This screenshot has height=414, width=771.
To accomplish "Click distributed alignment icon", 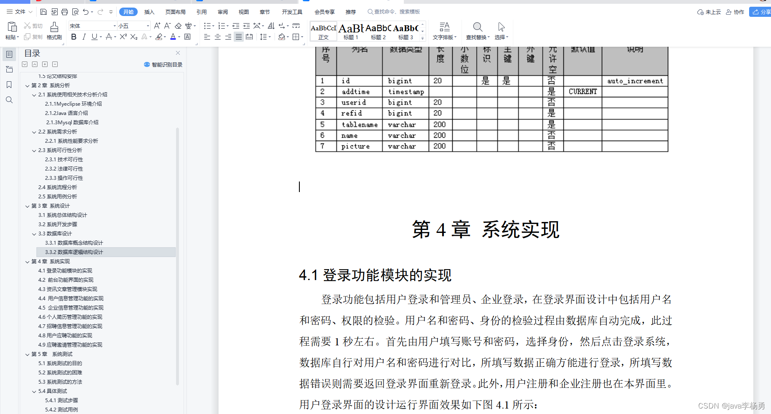I will point(249,37).
